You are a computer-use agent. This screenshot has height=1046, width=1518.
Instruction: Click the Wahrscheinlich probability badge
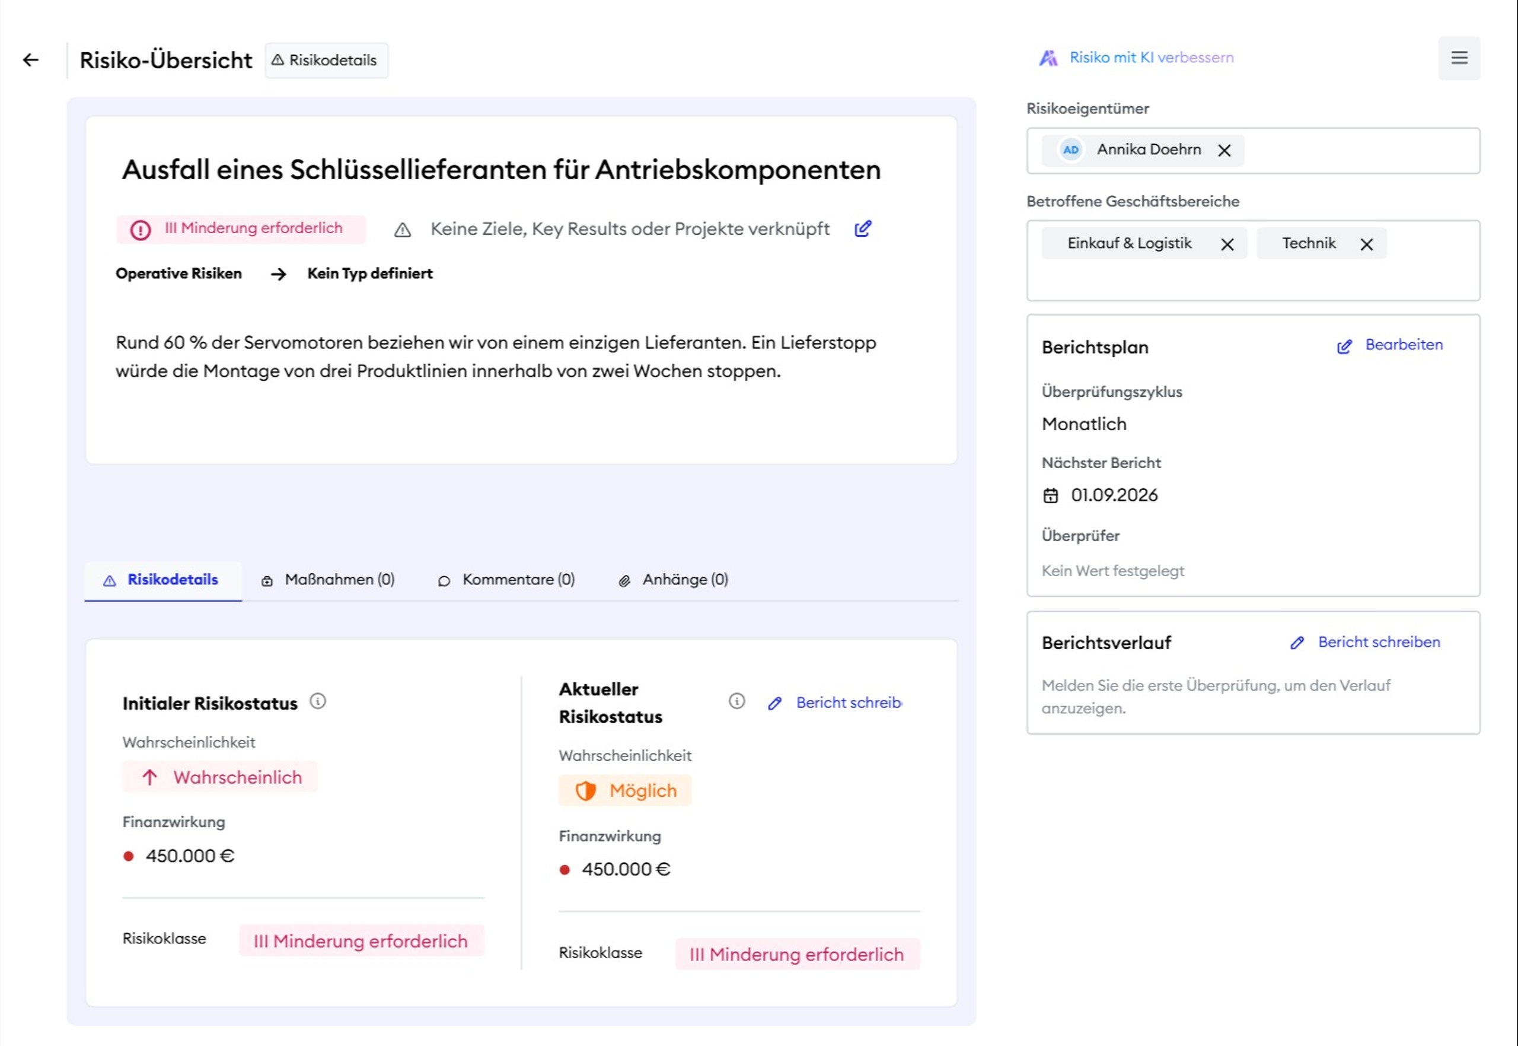tap(220, 777)
